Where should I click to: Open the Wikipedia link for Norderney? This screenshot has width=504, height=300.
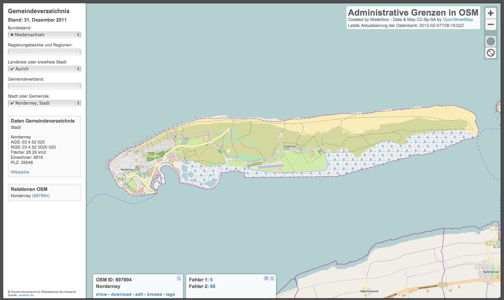click(x=20, y=172)
